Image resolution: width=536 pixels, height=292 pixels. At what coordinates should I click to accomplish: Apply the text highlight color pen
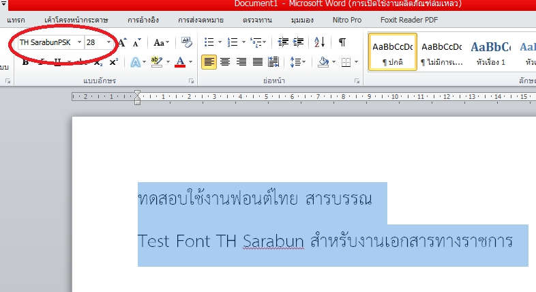pos(157,62)
